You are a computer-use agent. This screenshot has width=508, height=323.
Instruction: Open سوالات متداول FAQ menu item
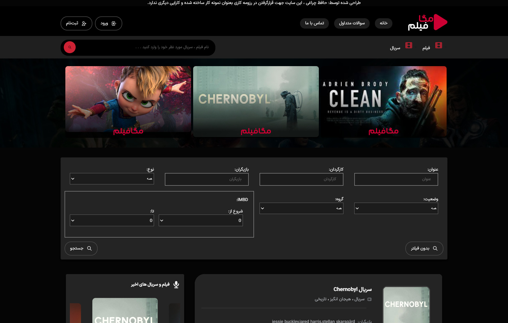coord(352,23)
